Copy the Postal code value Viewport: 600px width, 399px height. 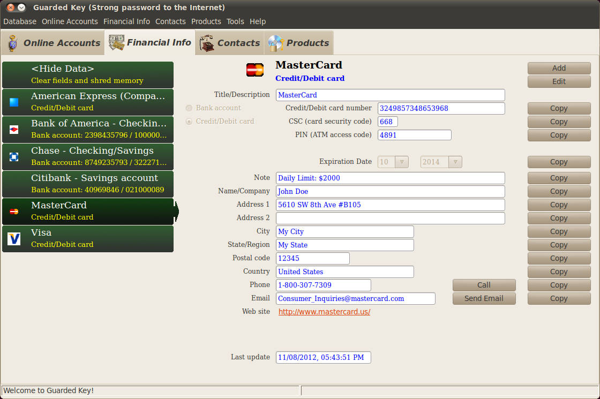(559, 258)
